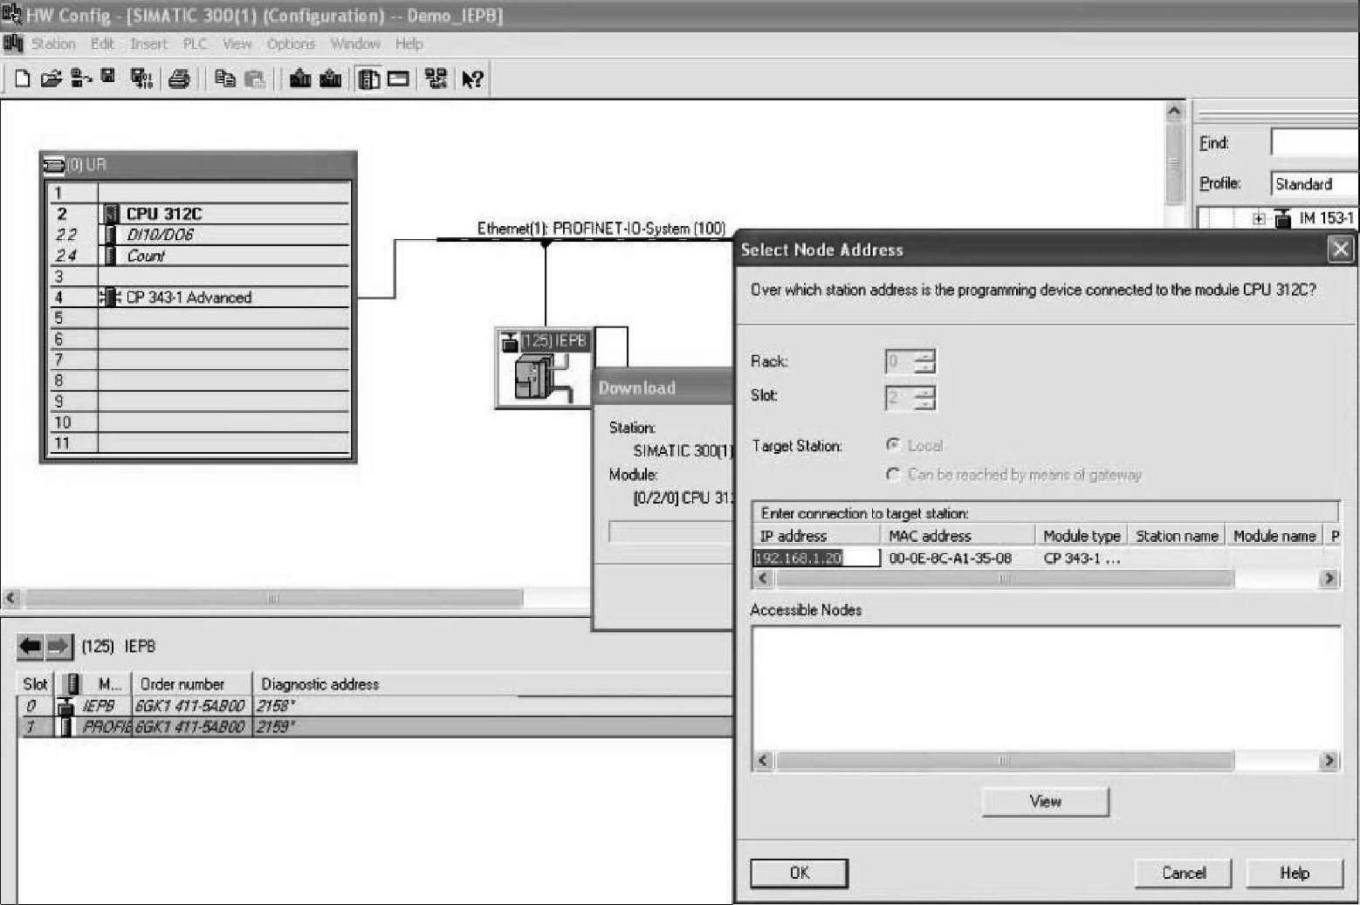Select 'Can be reached by means of gateway'
The height and width of the screenshot is (905, 1360).
coord(893,475)
